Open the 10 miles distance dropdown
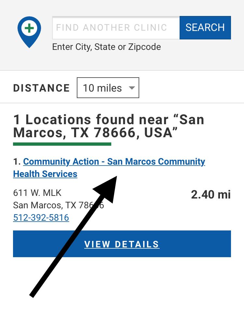Image resolution: width=244 pixels, height=324 pixels. point(108,88)
